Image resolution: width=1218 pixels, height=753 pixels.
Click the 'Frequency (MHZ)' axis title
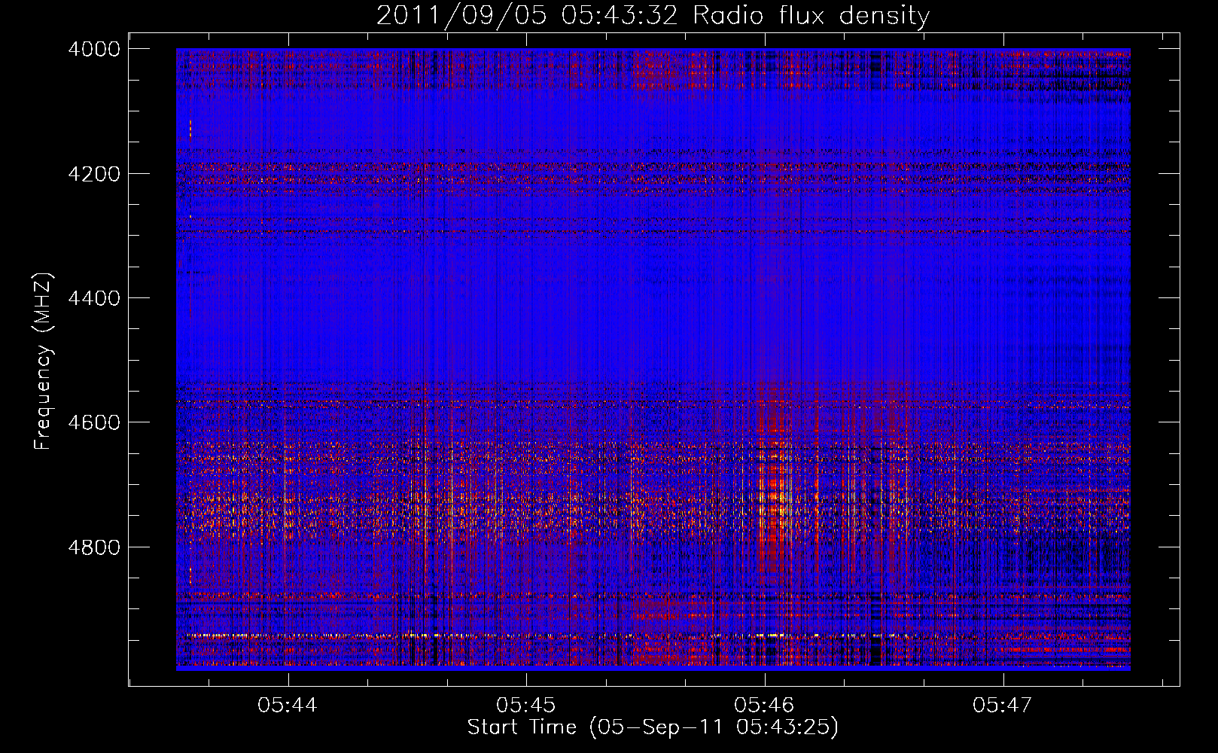(x=44, y=361)
